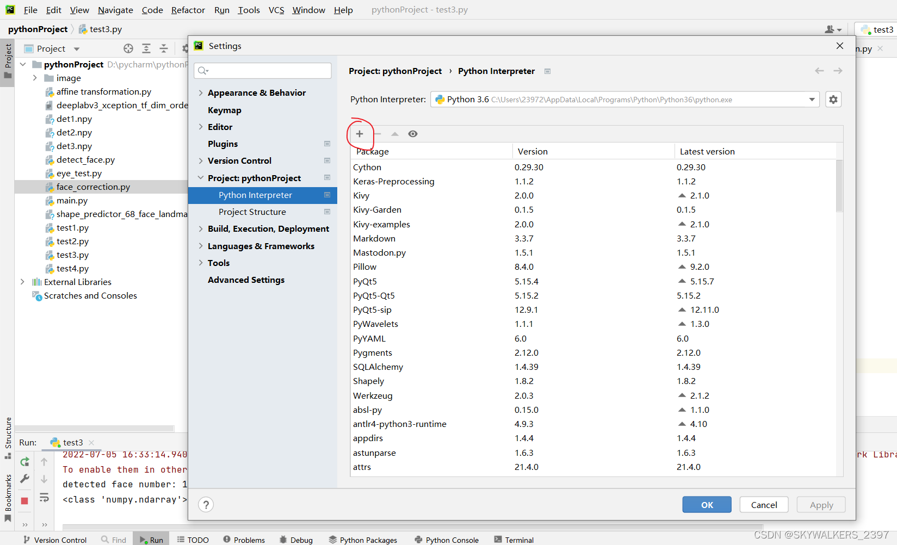Click the OK button

coord(707,505)
